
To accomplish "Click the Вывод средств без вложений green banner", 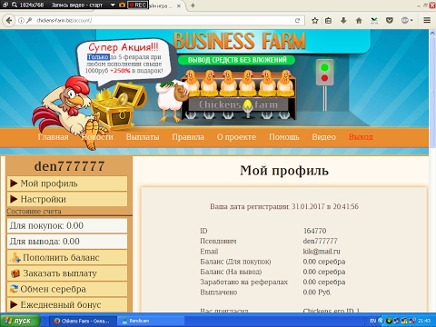I will pos(236,60).
